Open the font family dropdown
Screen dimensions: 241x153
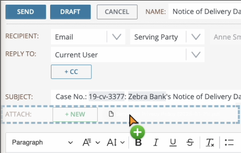[x=91, y=142]
